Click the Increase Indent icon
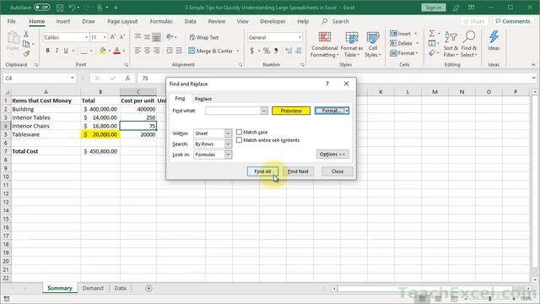 [179, 51]
